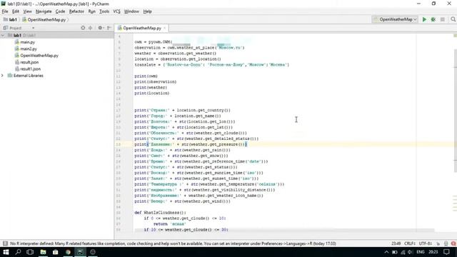The width and height of the screenshot is (457, 257).
Task: Open the Window menu
Action: coord(131,11)
